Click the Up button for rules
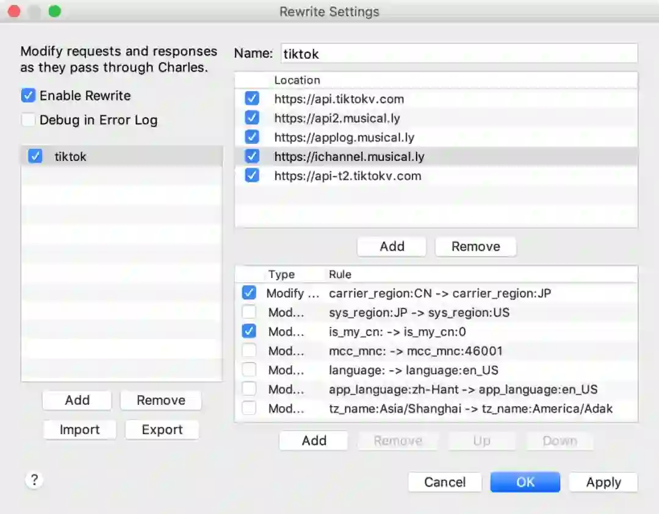This screenshot has height=514, width=659. [x=481, y=440]
